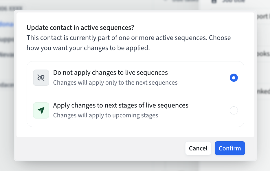Click the blurred background below the dialog
The image size is (270, 171).
click(135, 166)
